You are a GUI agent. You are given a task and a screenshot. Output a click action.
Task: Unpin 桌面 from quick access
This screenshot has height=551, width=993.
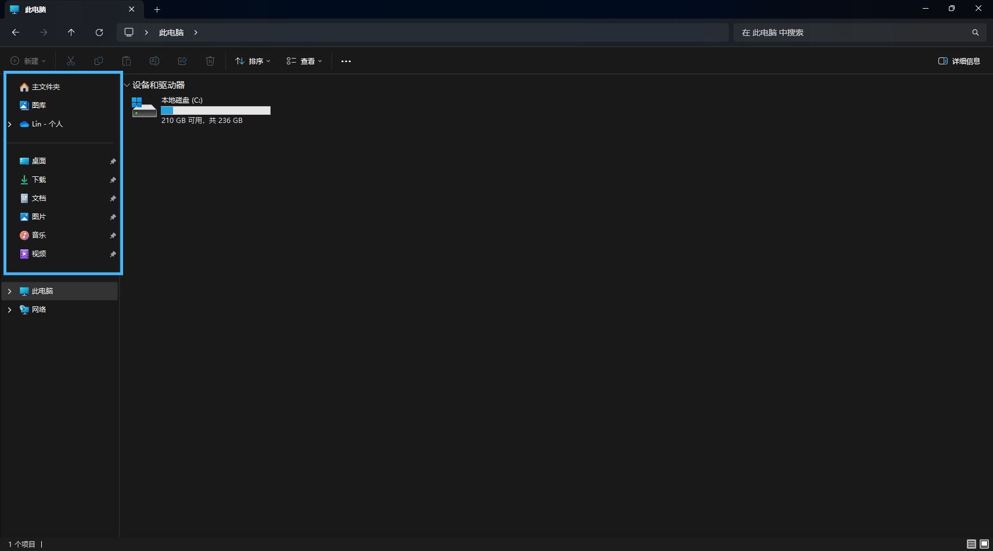(x=113, y=161)
